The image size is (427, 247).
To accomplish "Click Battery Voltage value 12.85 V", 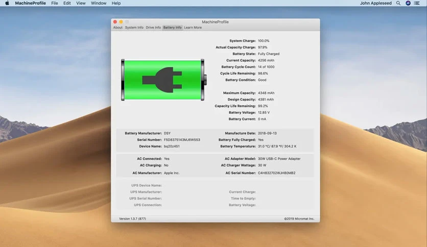I will (264, 113).
